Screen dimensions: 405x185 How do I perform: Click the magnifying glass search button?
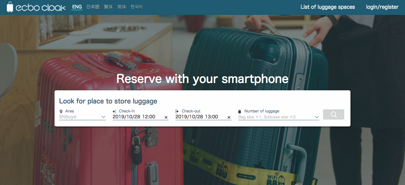(x=334, y=114)
